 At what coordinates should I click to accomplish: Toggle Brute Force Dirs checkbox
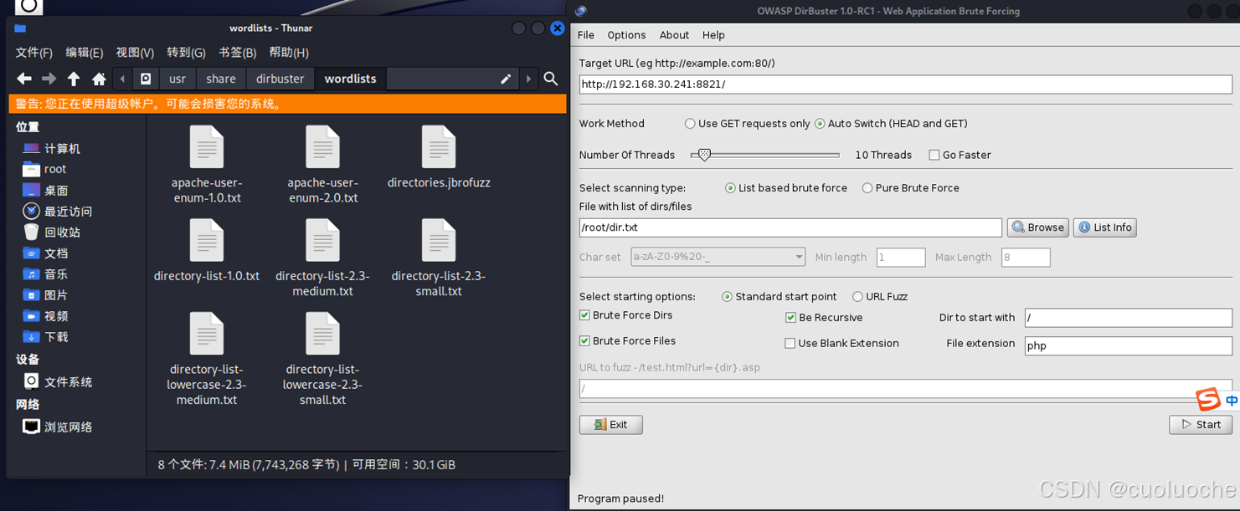tap(584, 315)
